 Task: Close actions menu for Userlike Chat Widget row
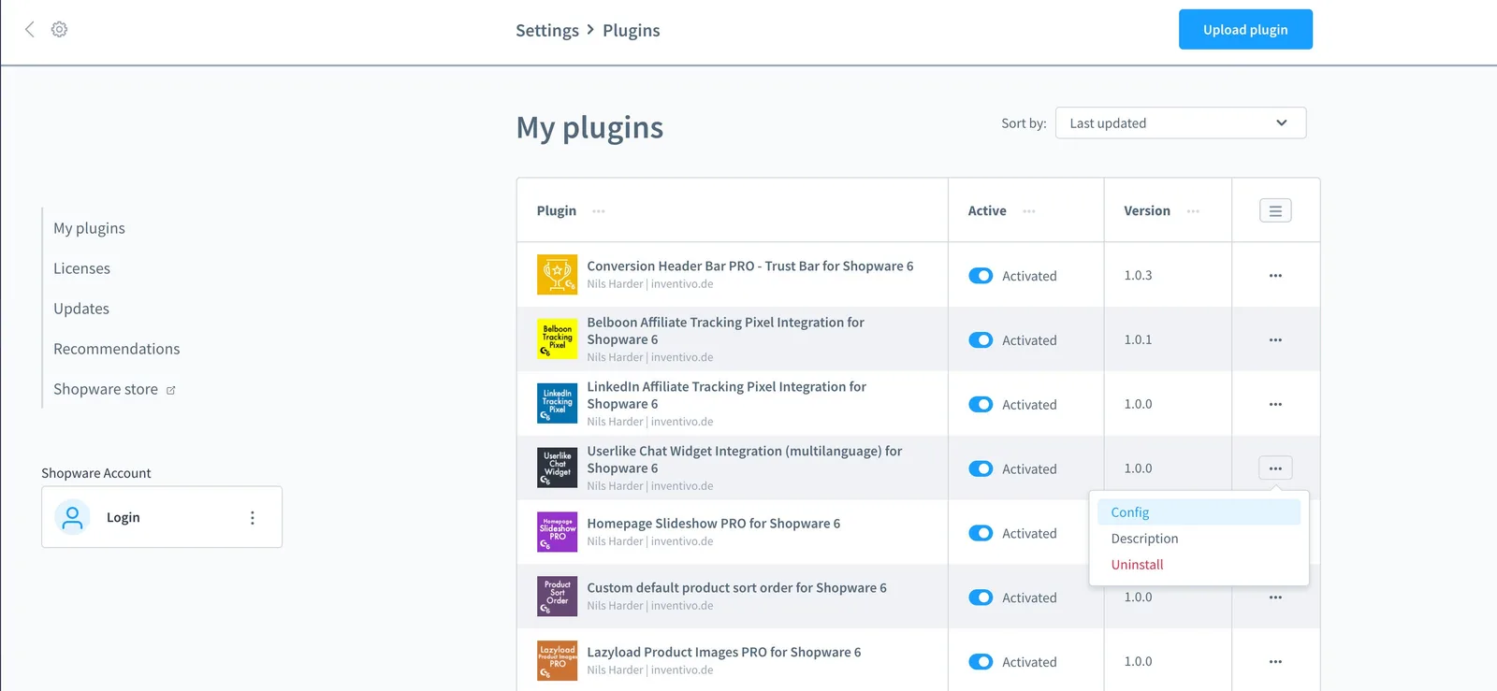(x=1275, y=468)
